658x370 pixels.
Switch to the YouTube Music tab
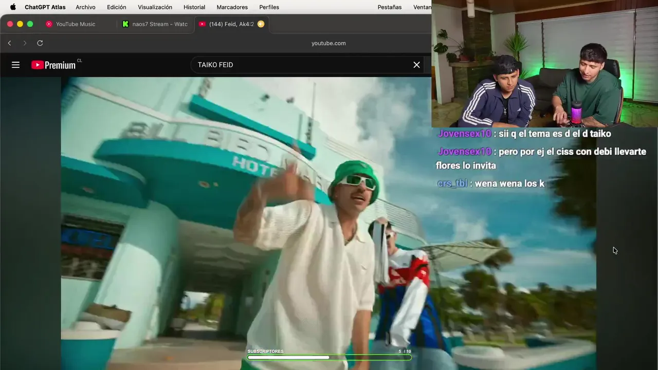click(x=76, y=24)
